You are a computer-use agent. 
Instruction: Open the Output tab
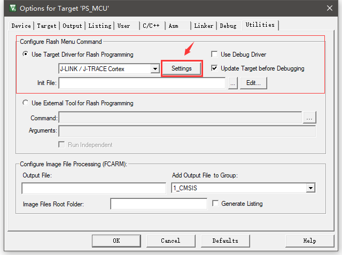click(x=72, y=26)
